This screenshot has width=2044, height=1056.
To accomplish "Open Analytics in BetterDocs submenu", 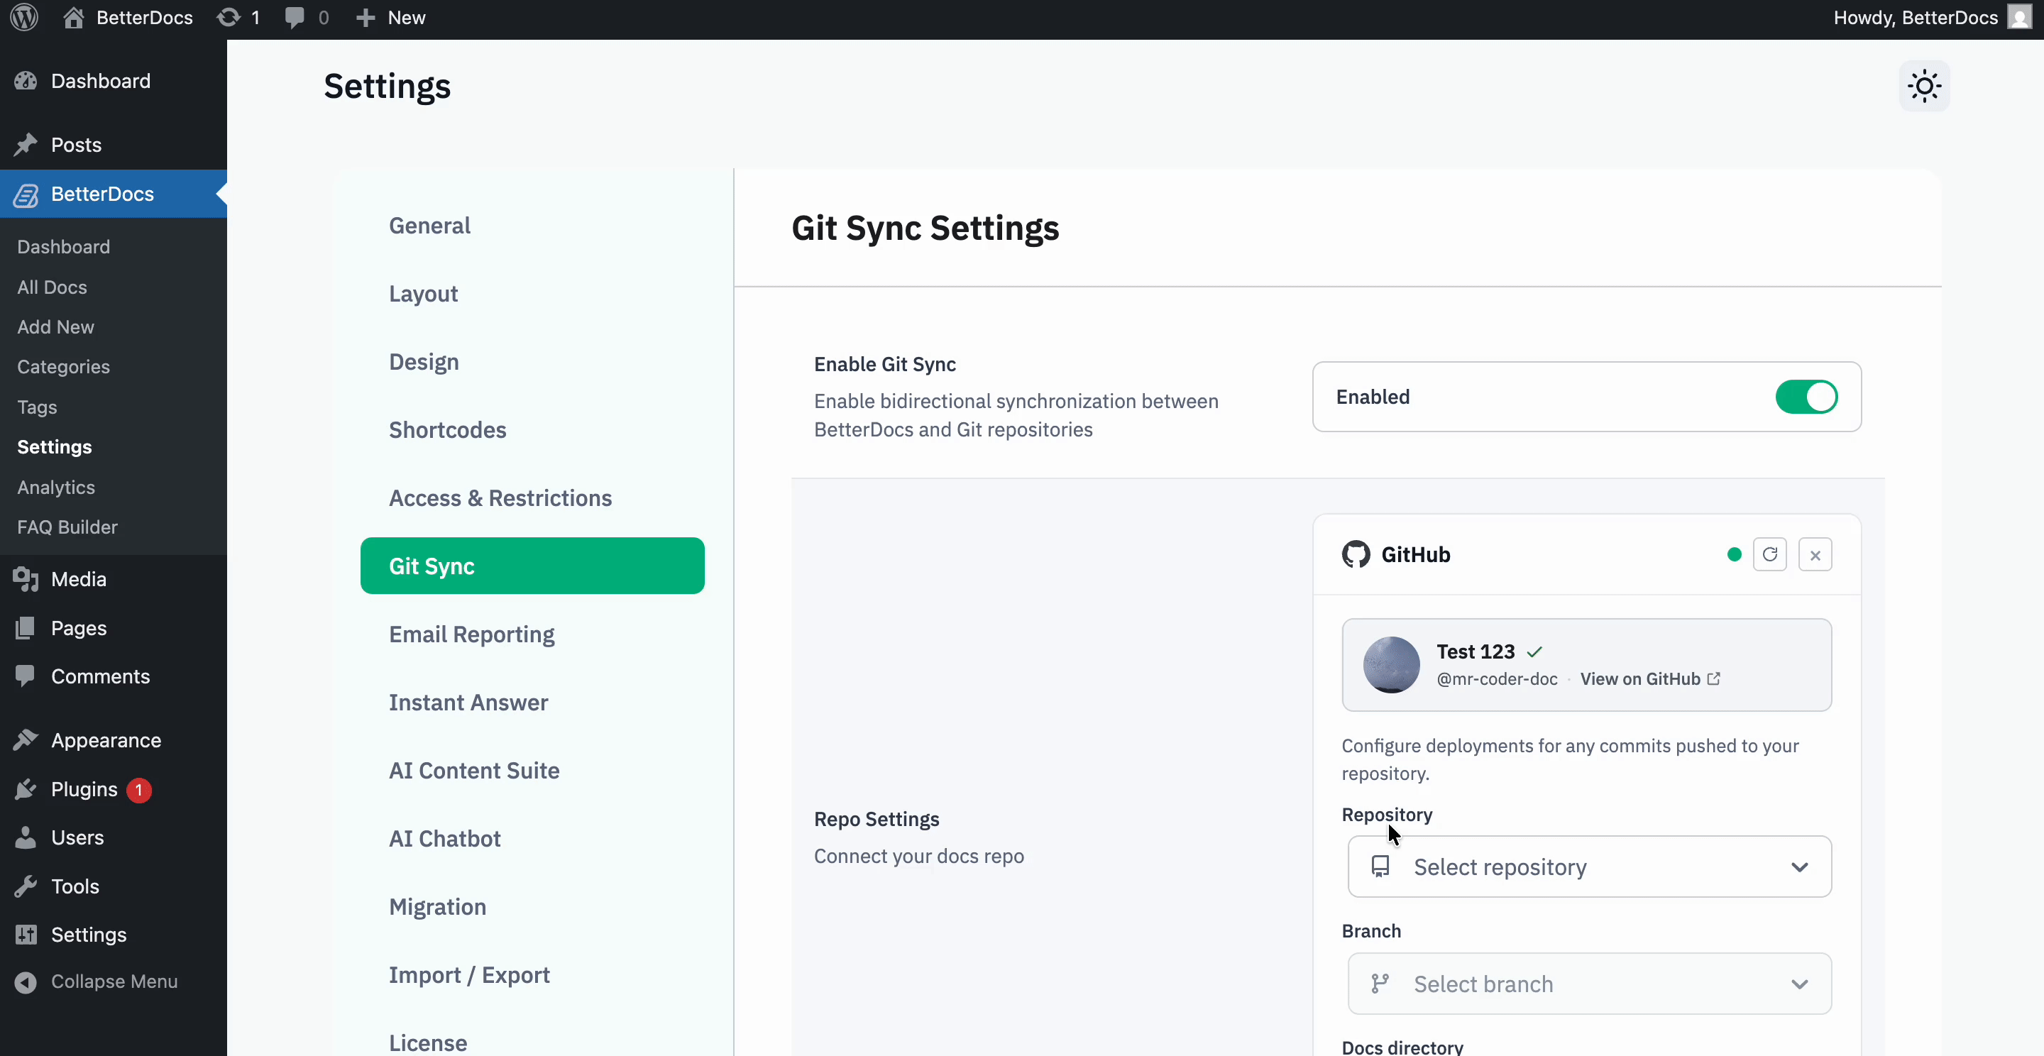I will pyautogui.click(x=56, y=487).
